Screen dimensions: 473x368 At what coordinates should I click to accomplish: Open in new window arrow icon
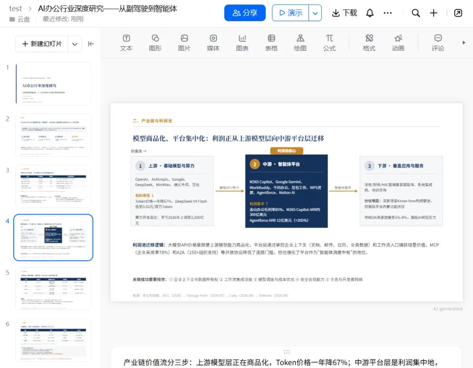[458, 13]
